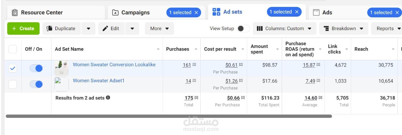The image size is (402, 135).
Task: Turn off Women Sweater Conversion Lookalike ad set
Action: [x=36, y=68]
